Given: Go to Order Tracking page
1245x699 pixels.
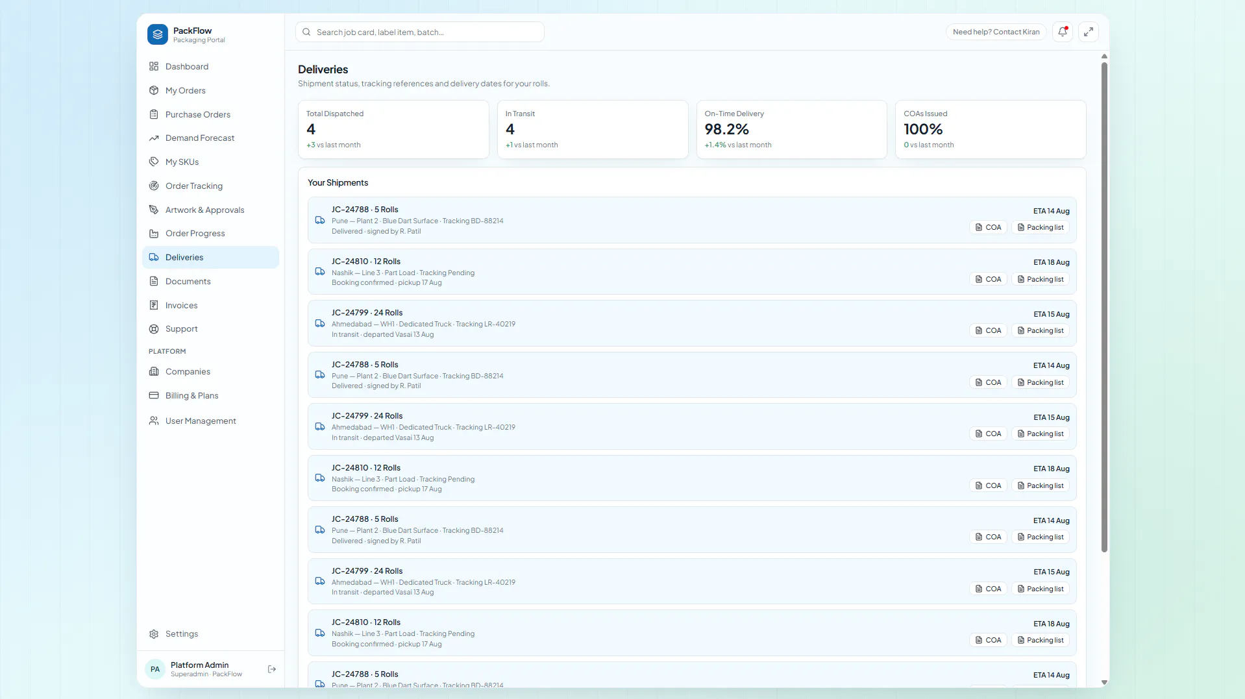Looking at the screenshot, I should [210, 186].
